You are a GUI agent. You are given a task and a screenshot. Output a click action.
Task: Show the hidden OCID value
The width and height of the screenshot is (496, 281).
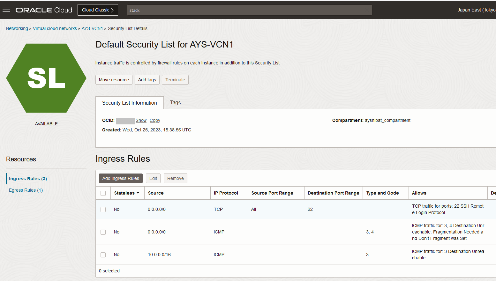(141, 120)
